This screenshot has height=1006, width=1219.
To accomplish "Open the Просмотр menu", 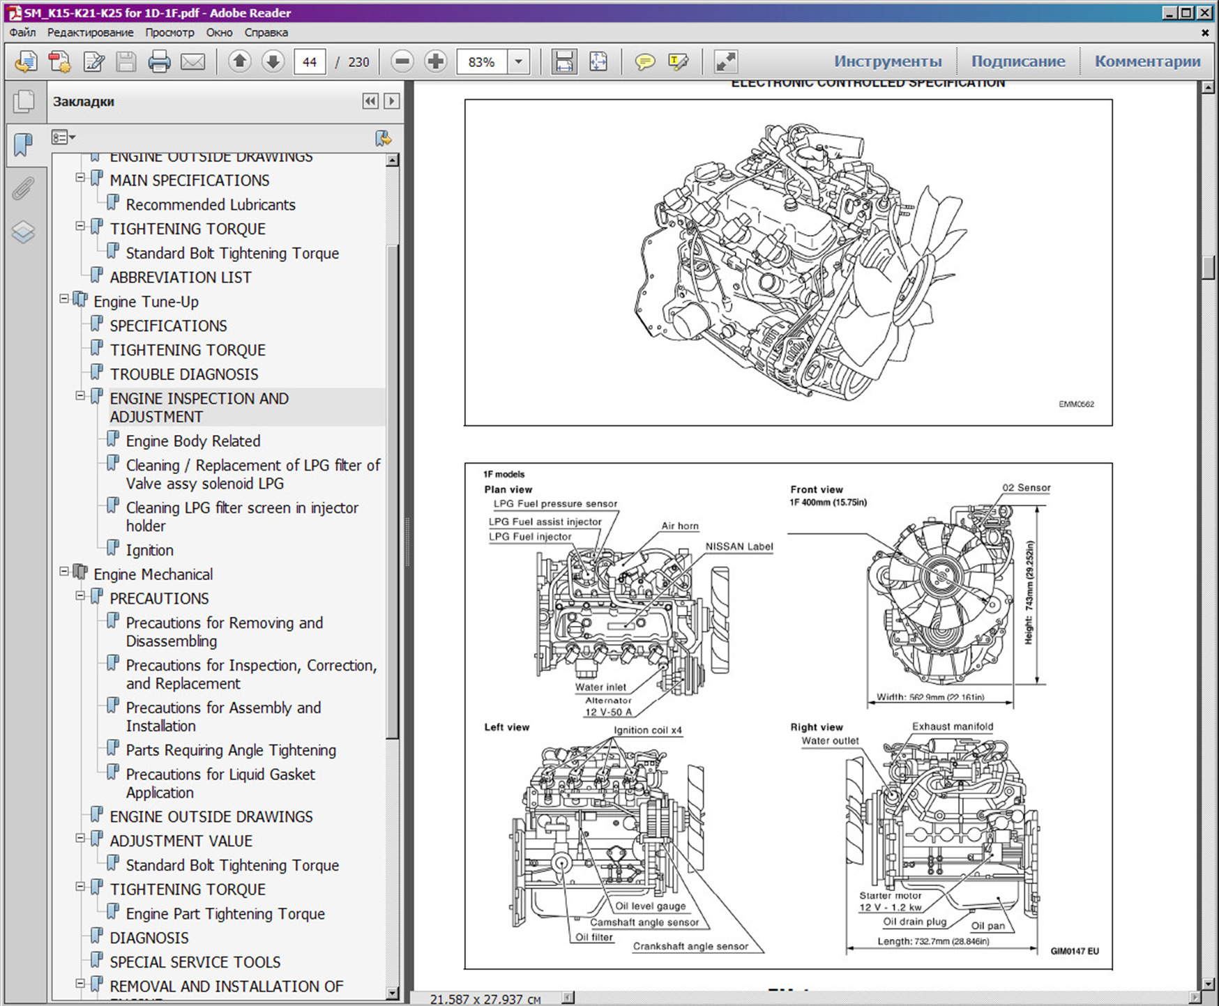I will click(x=169, y=33).
